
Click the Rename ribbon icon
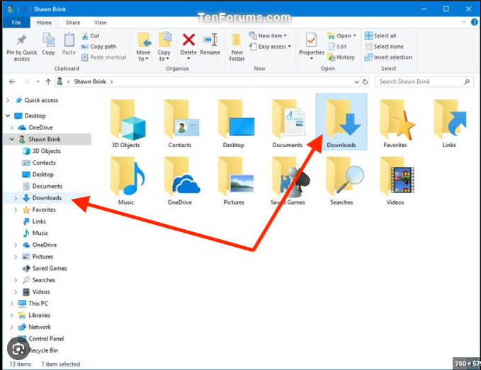tap(210, 40)
